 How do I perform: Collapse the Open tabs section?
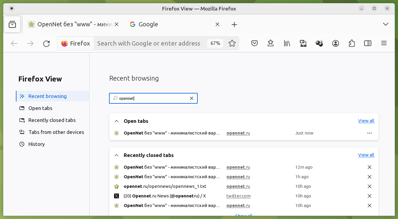pyautogui.click(x=116, y=121)
